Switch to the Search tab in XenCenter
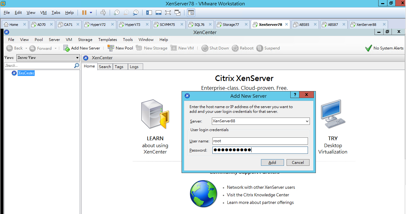 105,67
